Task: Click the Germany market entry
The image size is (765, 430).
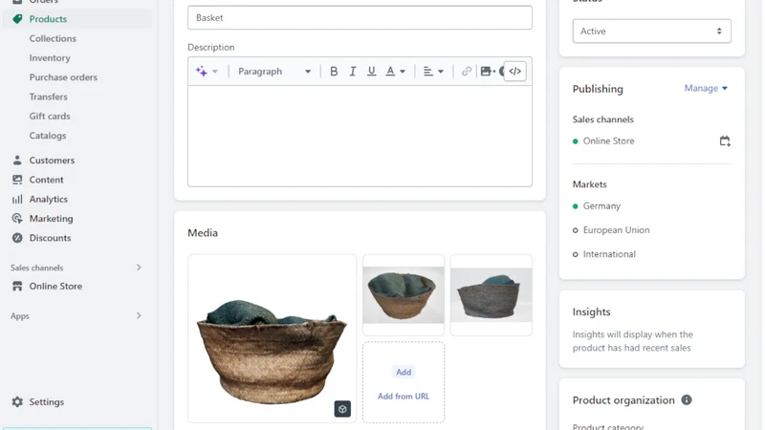Action: 601,205
